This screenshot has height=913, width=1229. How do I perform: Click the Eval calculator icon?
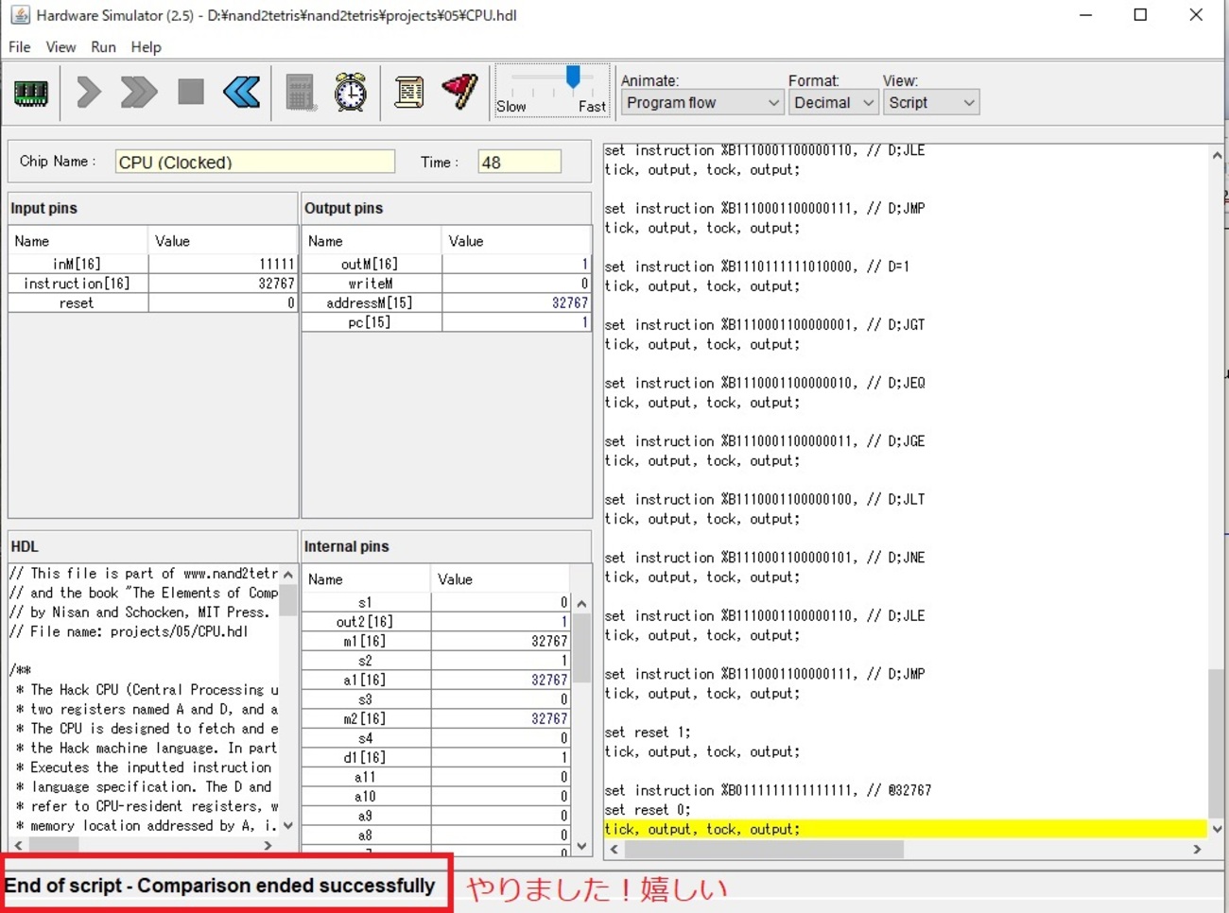[x=301, y=93]
